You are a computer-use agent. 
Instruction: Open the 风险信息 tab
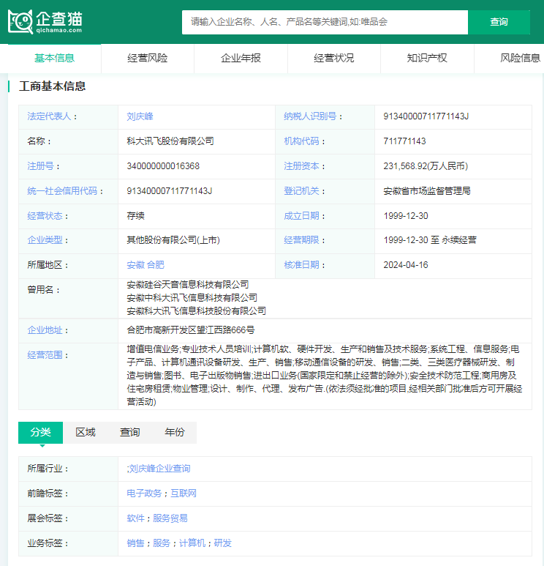pos(519,58)
